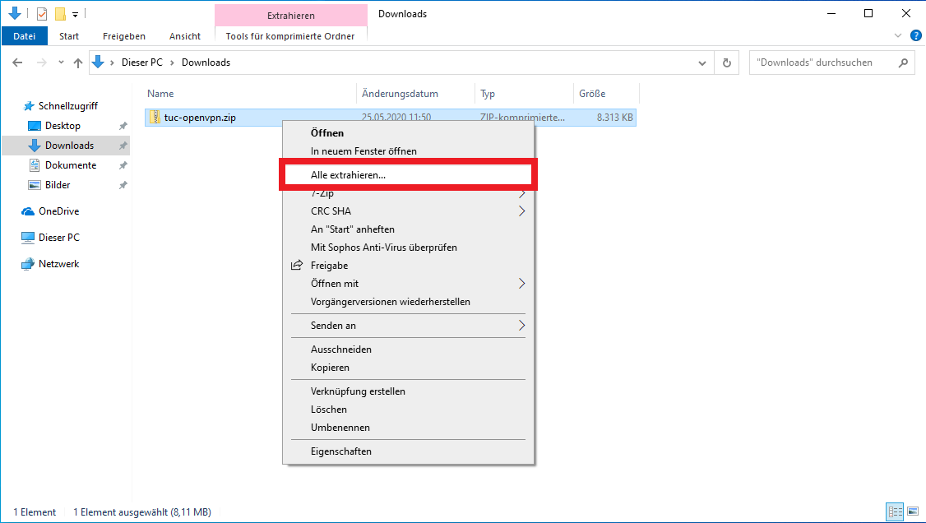Switch to large thumbnails view icon
The image size is (926, 523).
914,511
